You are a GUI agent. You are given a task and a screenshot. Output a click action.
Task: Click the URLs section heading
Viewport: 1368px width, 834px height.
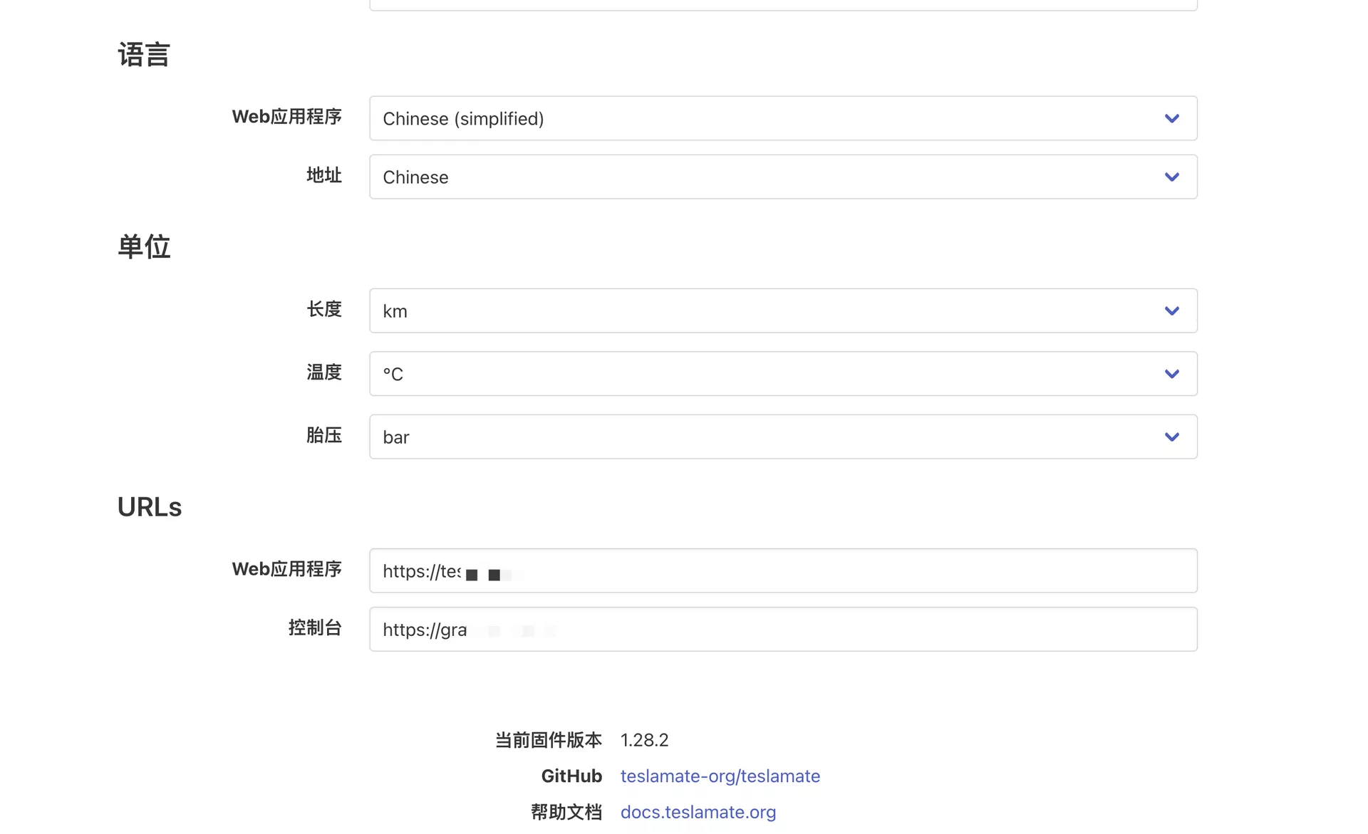(x=150, y=507)
